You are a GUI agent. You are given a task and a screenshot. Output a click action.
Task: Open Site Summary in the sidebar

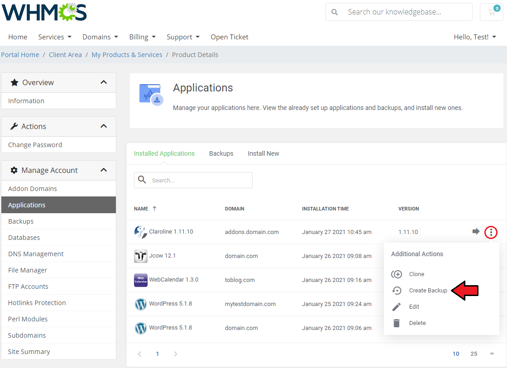58,352
